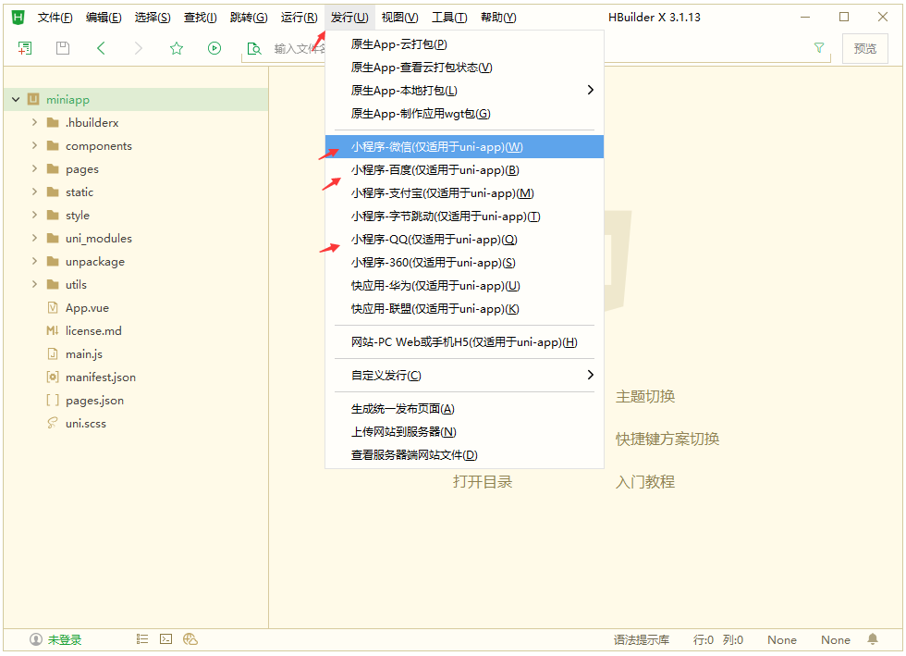Select 小程序-微信 publish option
Image resolution: width=906 pixels, height=656 pixels.
click(437, 147)
